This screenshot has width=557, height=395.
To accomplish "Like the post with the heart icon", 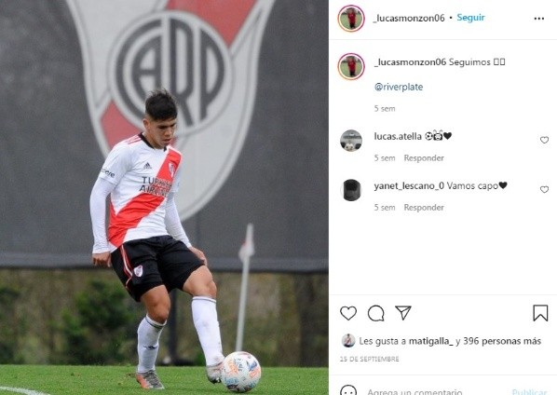I will pyautogui.click(x=348, y=313).
